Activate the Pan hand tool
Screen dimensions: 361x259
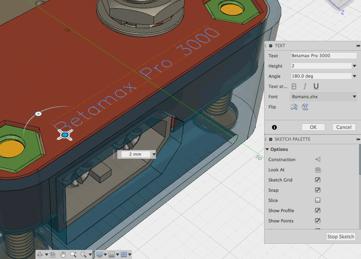[63, 255]
